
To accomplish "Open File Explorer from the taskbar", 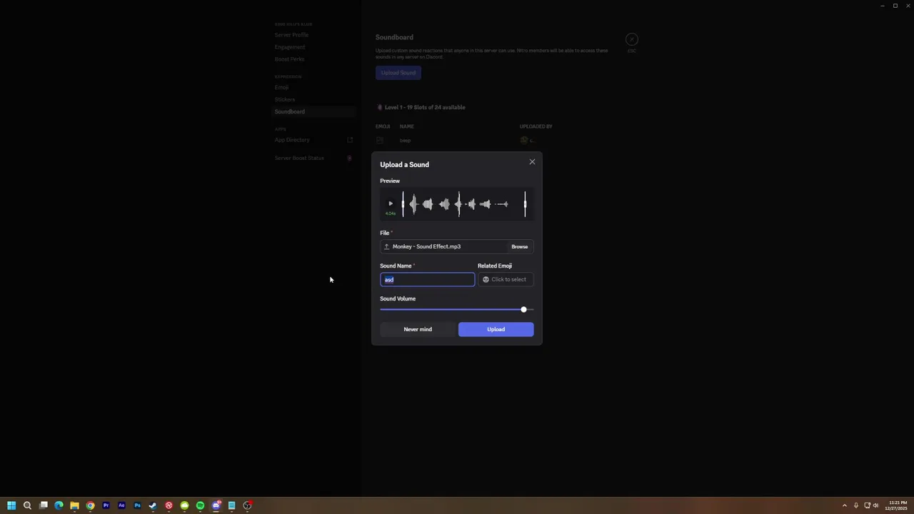I will coord(74,505).
